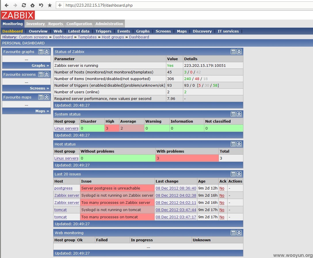Image resolution: width=313 pixels, height=258 pixels.
Task: Open tomcat host for Too many processes issue
Action: 60,217
